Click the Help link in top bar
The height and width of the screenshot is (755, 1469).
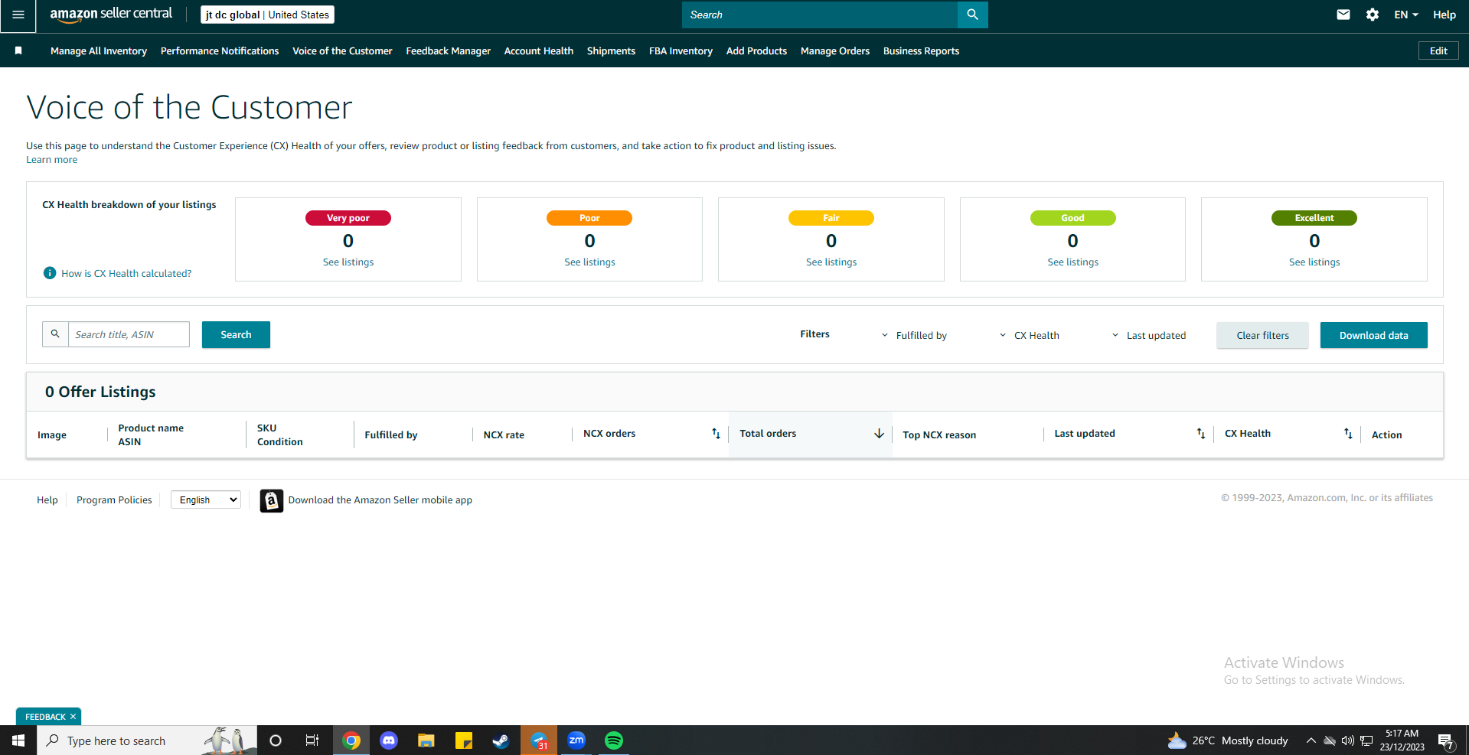pos(1444,15)
